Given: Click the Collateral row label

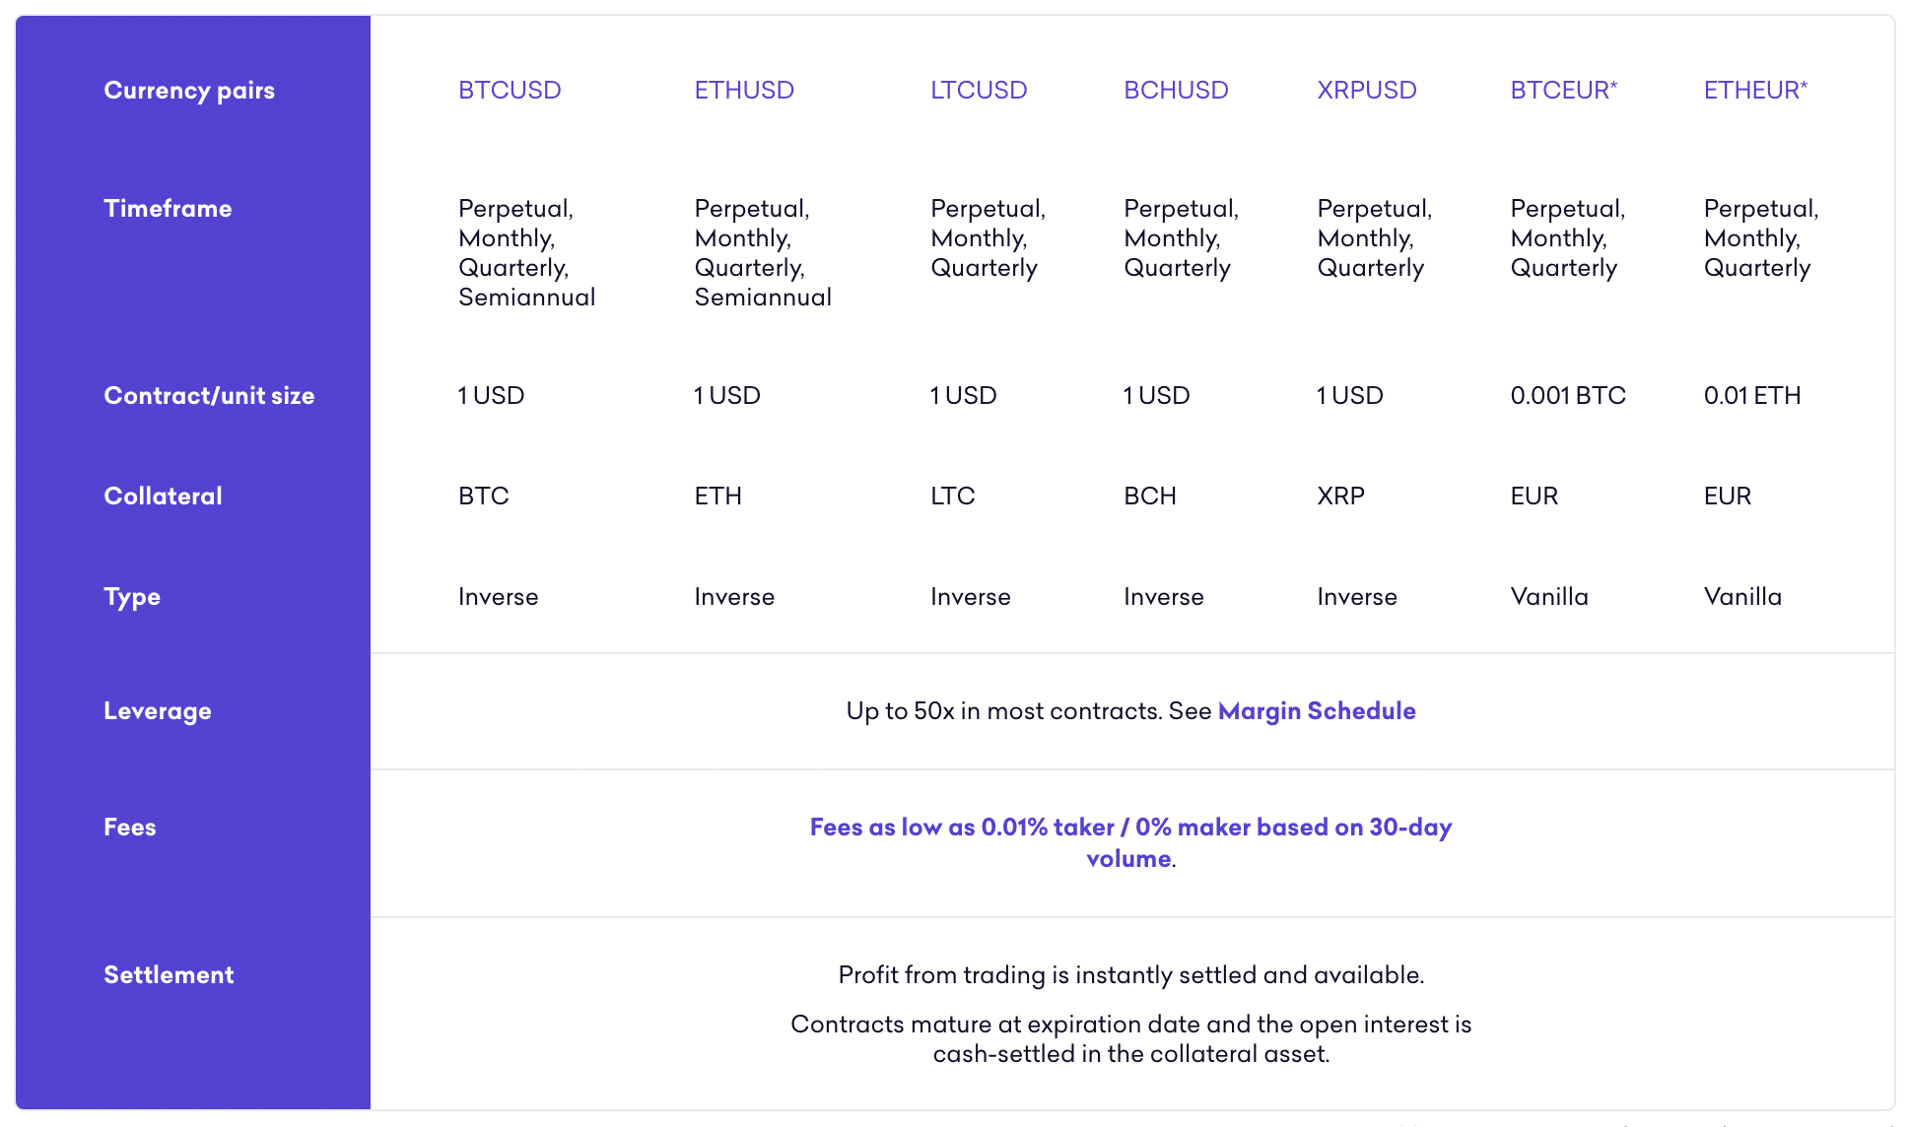Looking at the screenshot, I should tap(163, 497).
